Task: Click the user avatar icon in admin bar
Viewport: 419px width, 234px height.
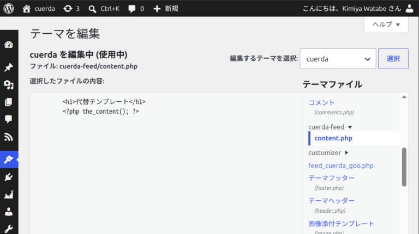Action: pos(409,9)
